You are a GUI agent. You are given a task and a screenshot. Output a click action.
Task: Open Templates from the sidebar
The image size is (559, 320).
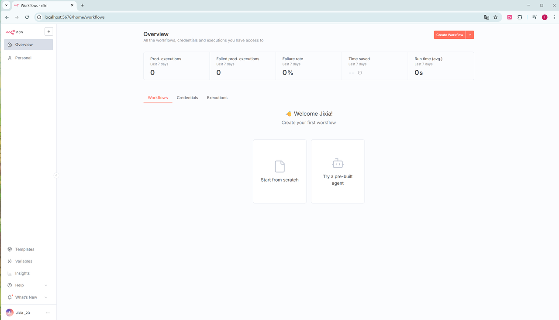pyautogui.click(x=29, y=249)
